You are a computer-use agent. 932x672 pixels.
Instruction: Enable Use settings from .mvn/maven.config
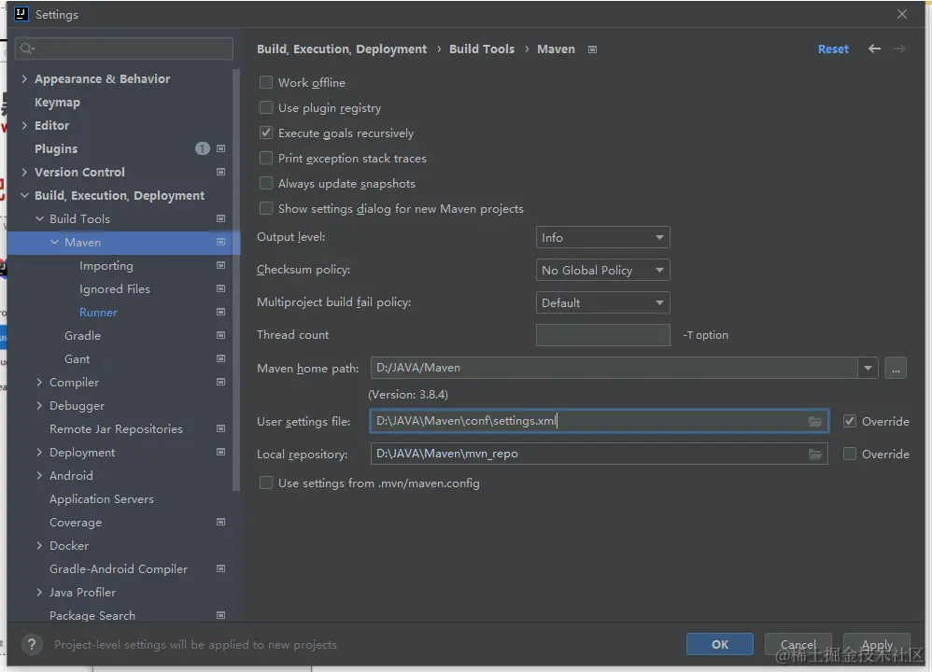tap(266, 483)
